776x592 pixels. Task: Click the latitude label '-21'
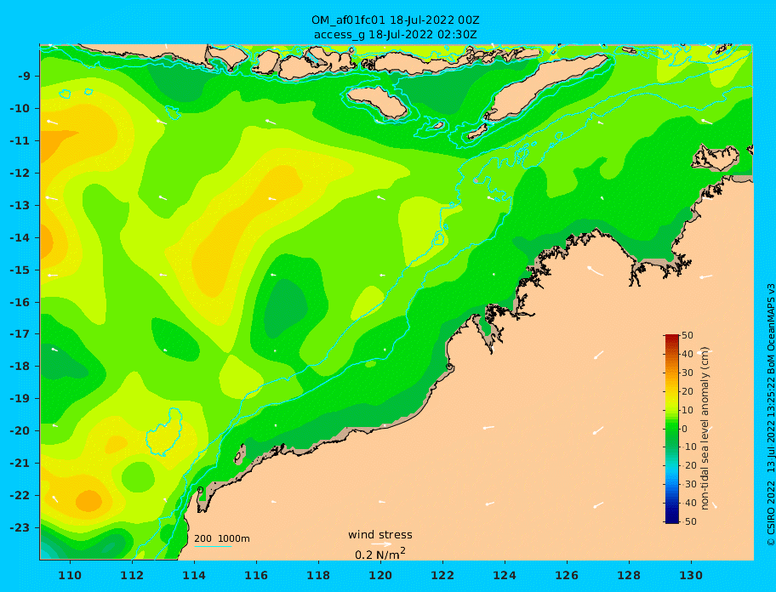point(21,464)
